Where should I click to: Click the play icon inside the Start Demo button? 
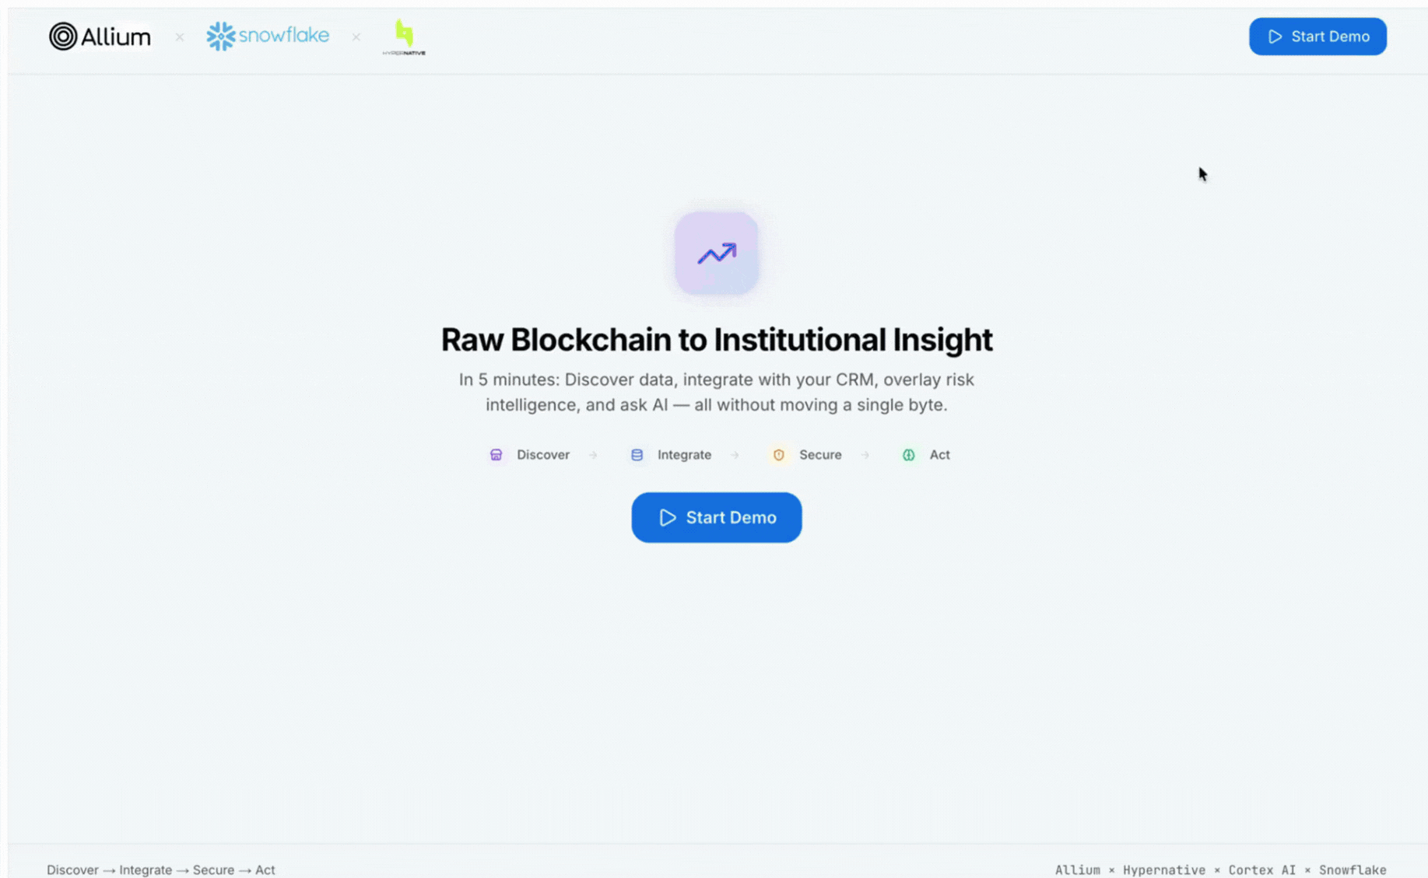coord(666,517)
